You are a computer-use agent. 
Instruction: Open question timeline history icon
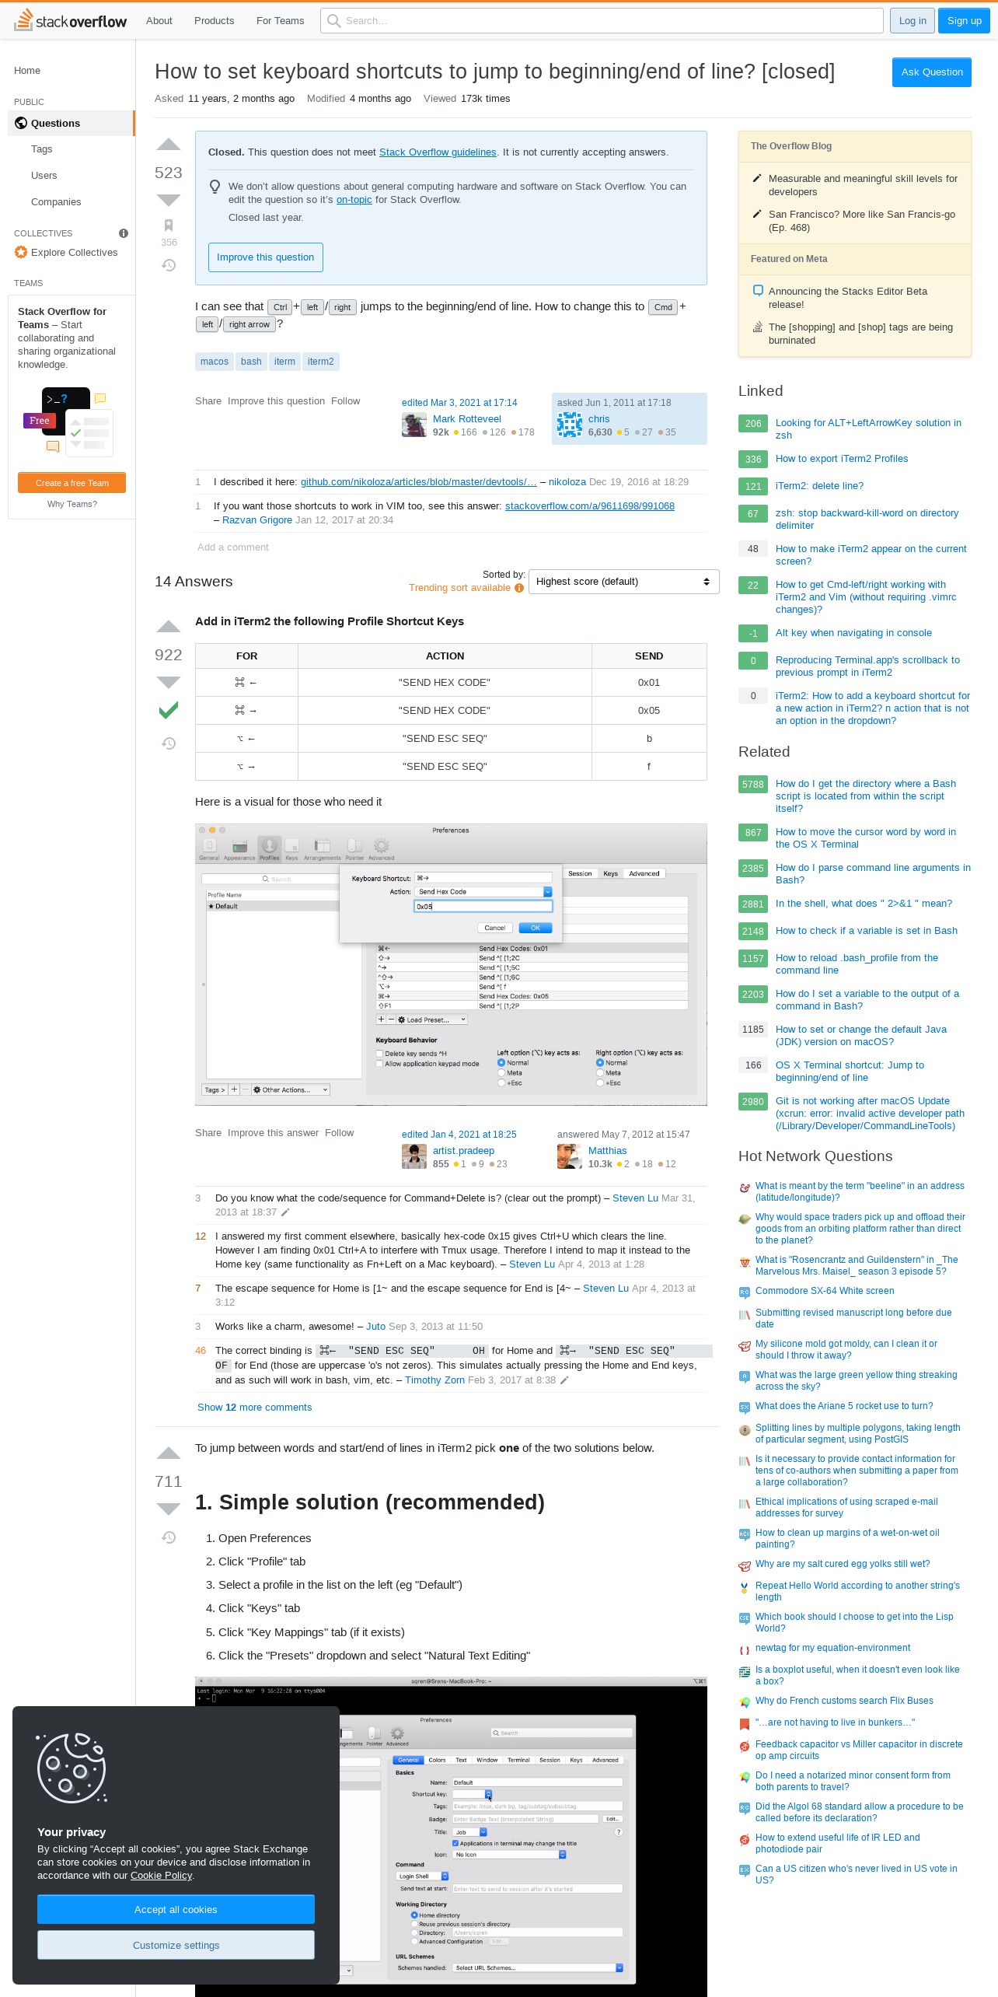[169, 265]
